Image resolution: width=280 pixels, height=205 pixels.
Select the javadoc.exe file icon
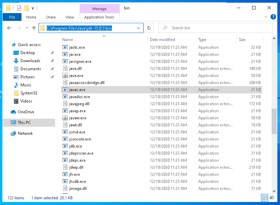click(65, 96)
